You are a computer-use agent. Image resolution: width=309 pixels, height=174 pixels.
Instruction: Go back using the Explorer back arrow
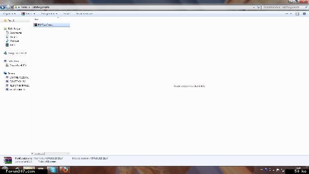3,7
